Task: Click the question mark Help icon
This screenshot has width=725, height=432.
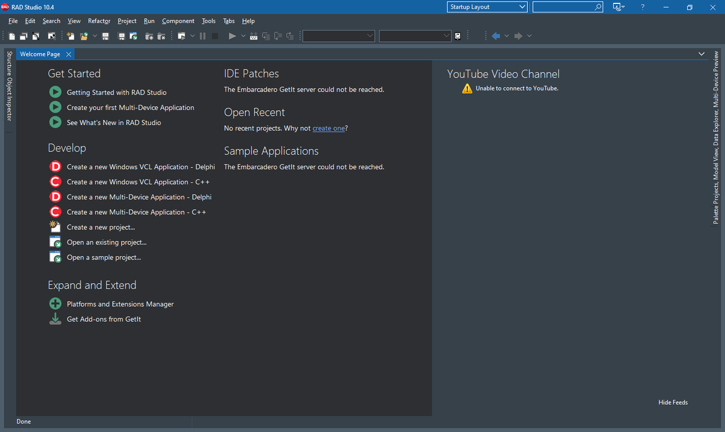Action: tap(642, 7)
